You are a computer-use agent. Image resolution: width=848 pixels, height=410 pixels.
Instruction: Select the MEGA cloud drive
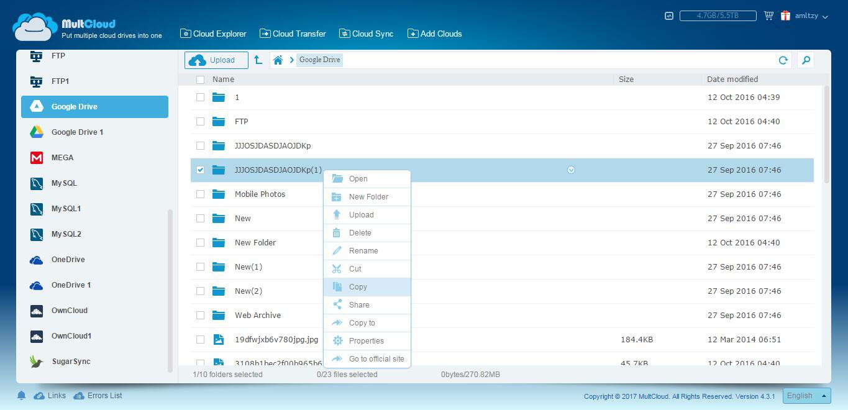62,158
